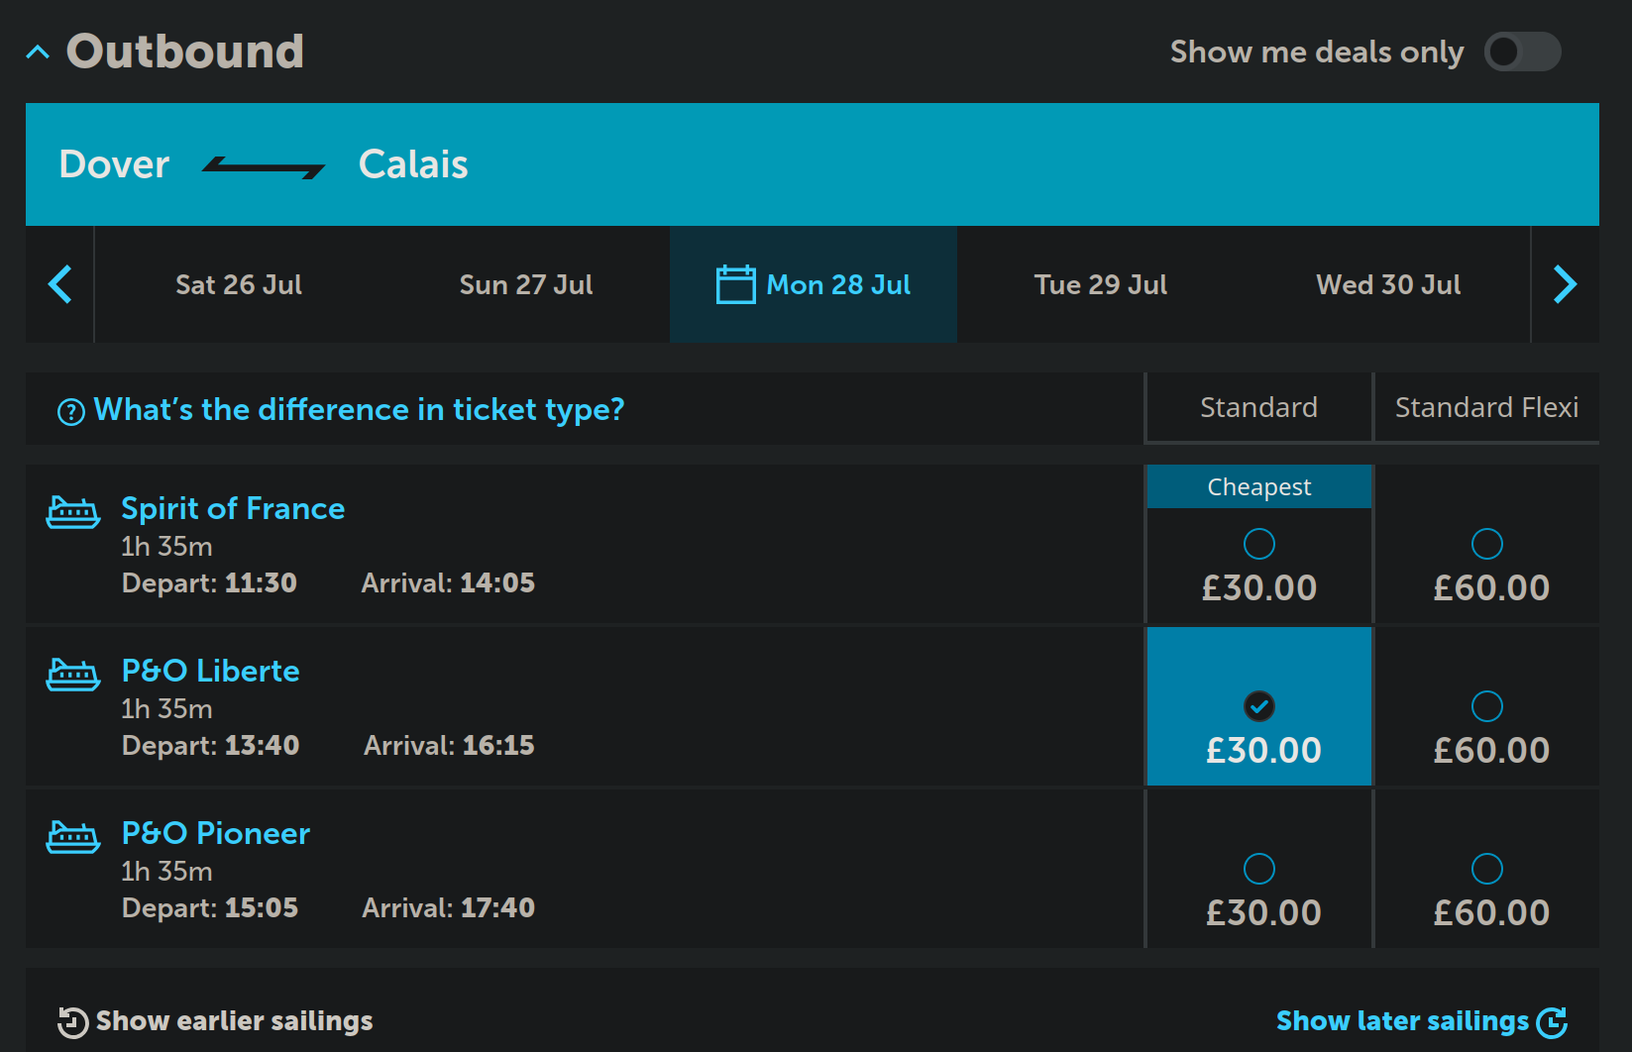Click the refresh icon for later sailings
Screen dimensions: 1632x1052
1552,1021
